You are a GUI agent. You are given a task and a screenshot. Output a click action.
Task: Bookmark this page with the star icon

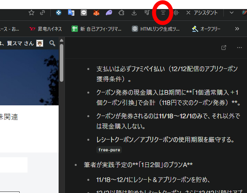click(31, 13)
